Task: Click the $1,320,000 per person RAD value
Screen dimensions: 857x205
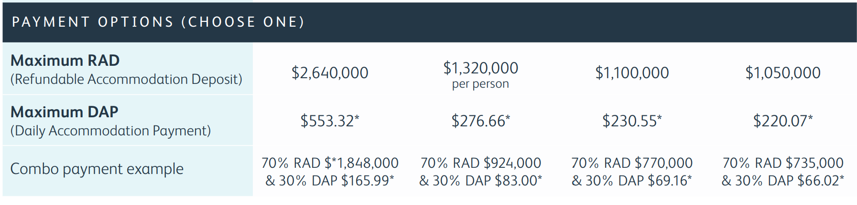Action: 480,68
